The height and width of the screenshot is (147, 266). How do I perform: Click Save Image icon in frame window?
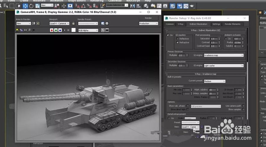(x=17, y=30)
